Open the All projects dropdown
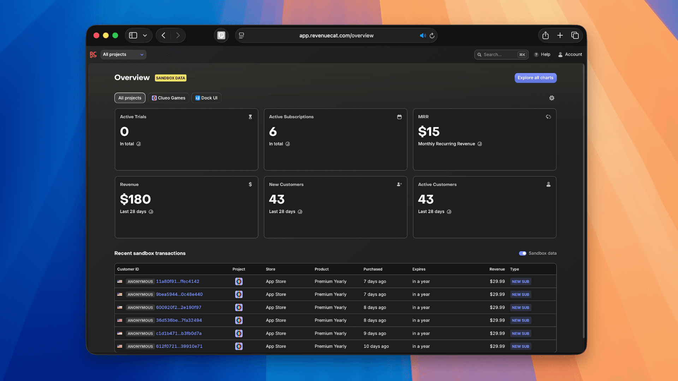 [123, 54]
